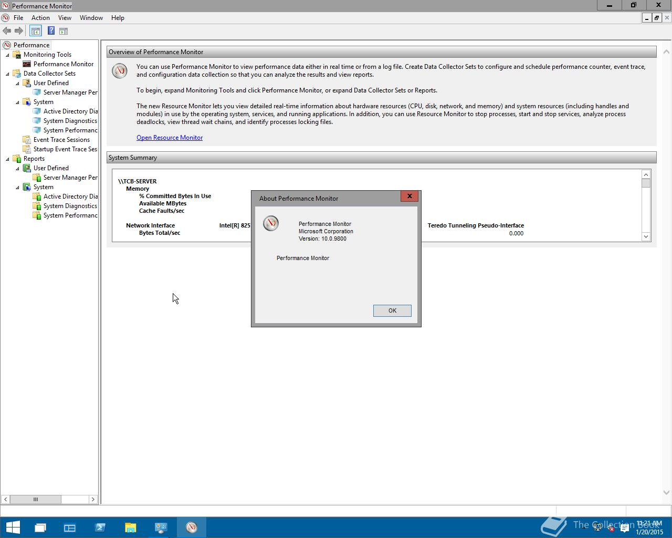
Task: Collapse the Reports tree node
Action: pos(8,159)
